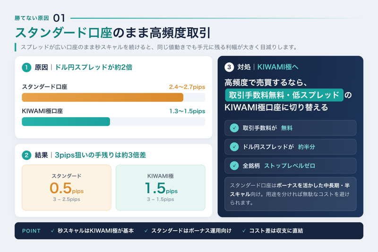Click the heading スタンダード口座のまま高頻度取引
The image size is (378, 252).
pyautogui.click(x=113, y=33)
